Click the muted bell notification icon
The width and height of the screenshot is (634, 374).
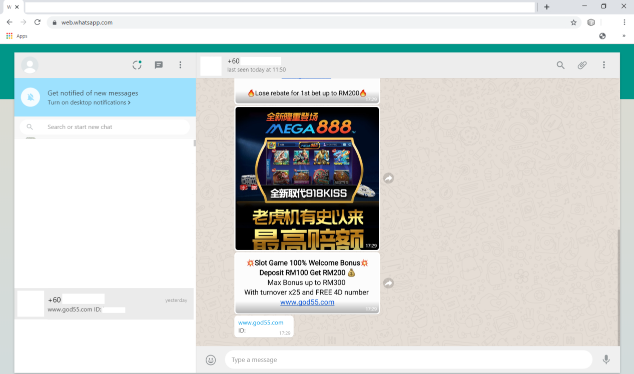coord(31,97)
